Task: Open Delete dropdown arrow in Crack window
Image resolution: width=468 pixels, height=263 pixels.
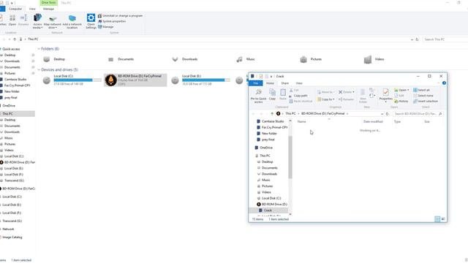Action: coord(354,92)
